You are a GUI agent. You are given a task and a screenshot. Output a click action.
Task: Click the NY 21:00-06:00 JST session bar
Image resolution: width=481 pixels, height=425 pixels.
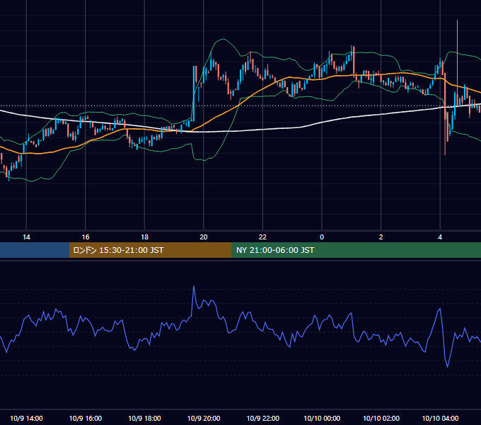click(x=356, y=250)
